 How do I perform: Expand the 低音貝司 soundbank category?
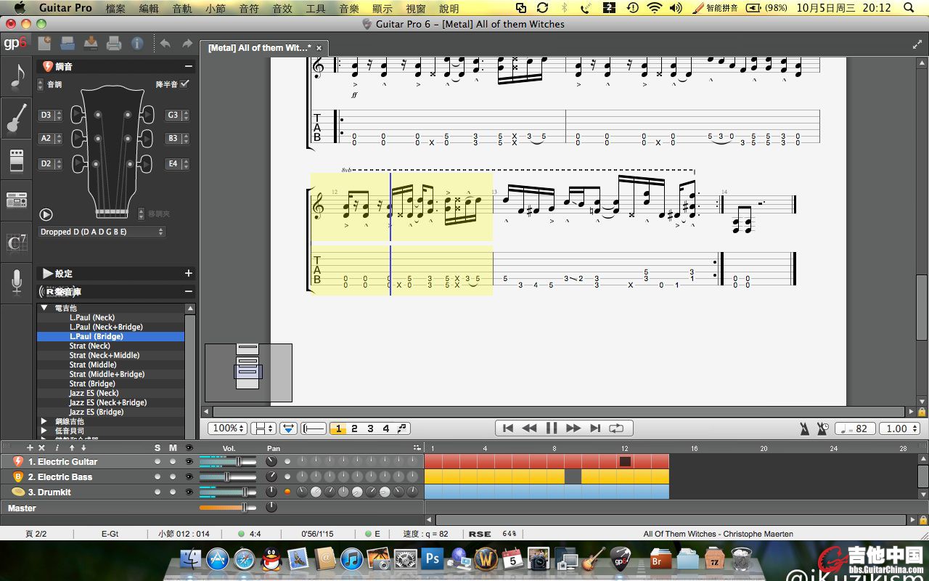click(x=44, y=431)
